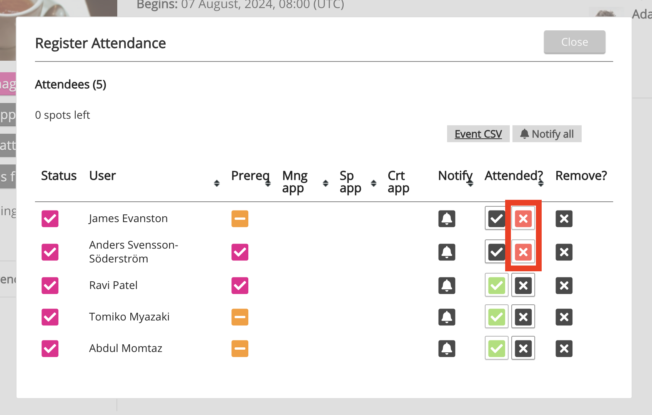Mark Ravi Patel as not attended
This screenshot has height=415, width=652.
click(523, 286)
